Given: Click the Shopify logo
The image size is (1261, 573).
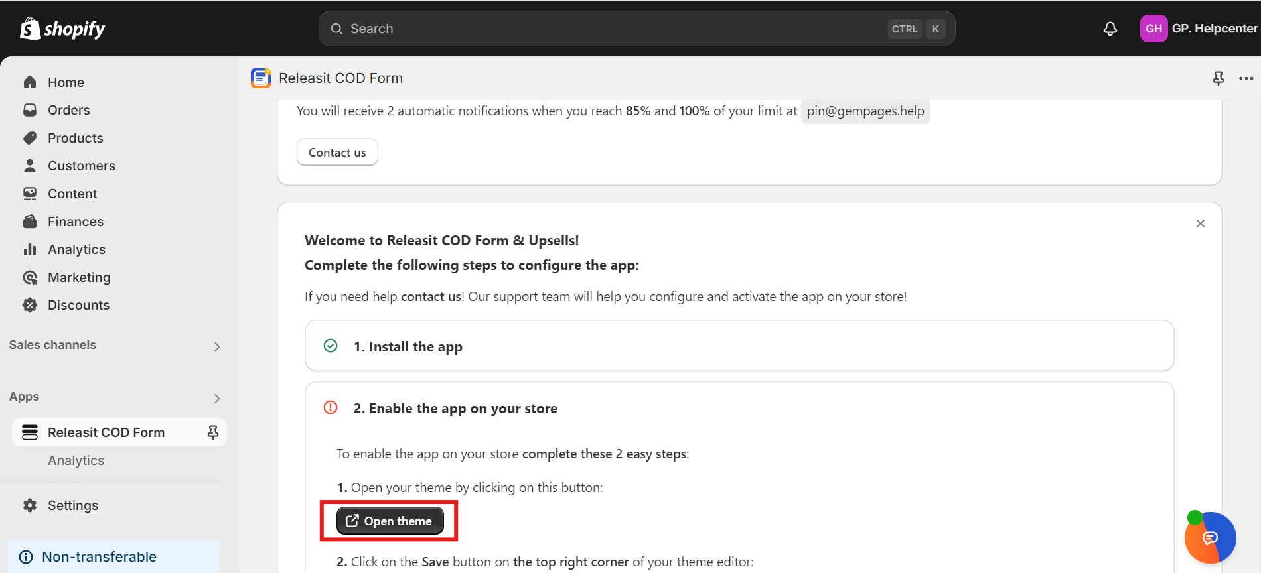Looking at the screenshot, I should [62, 29].
